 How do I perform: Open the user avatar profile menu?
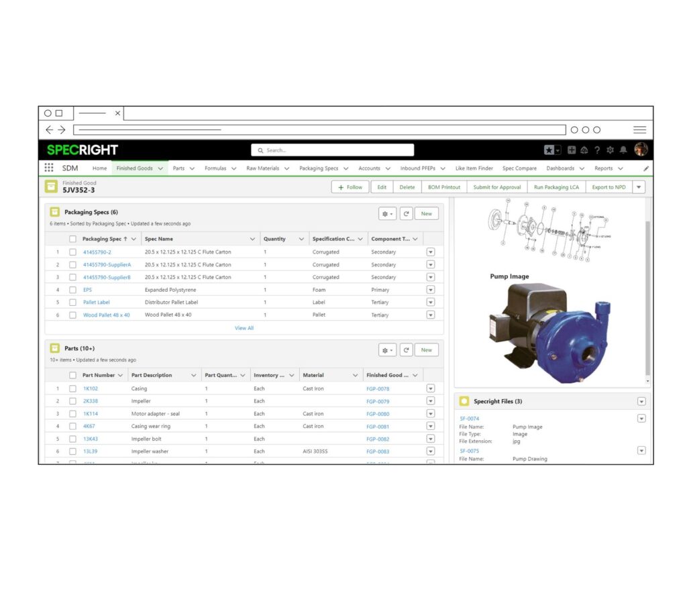(x=641, y=150)
